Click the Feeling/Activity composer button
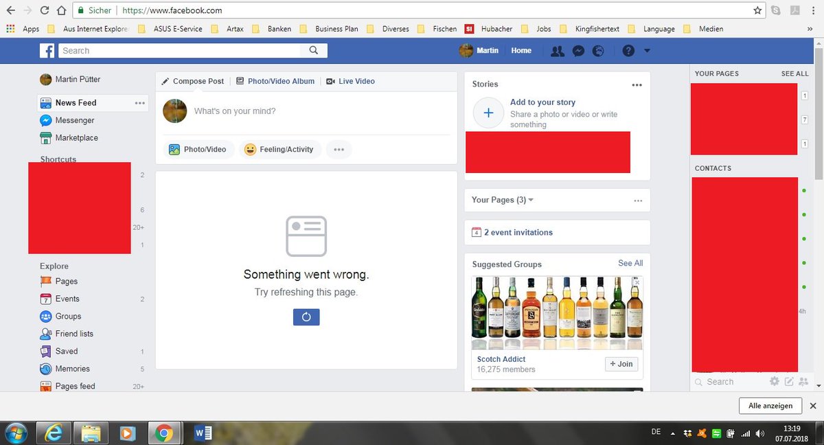 (280, 150)
